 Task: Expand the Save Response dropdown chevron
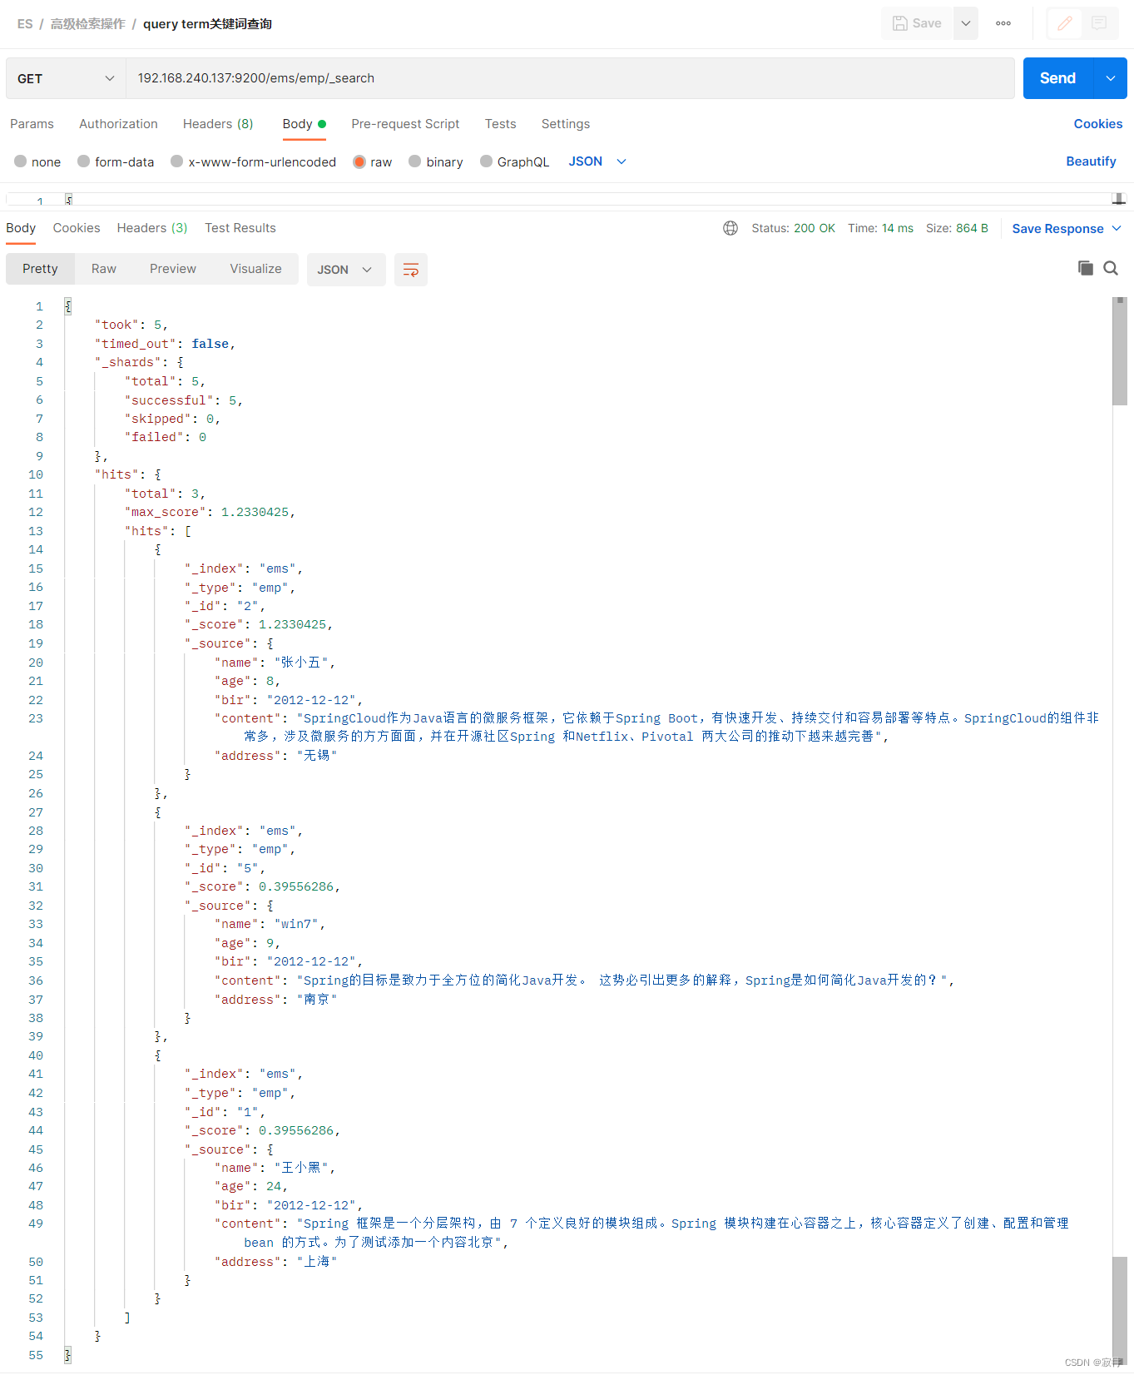[x=1117, y=228]
